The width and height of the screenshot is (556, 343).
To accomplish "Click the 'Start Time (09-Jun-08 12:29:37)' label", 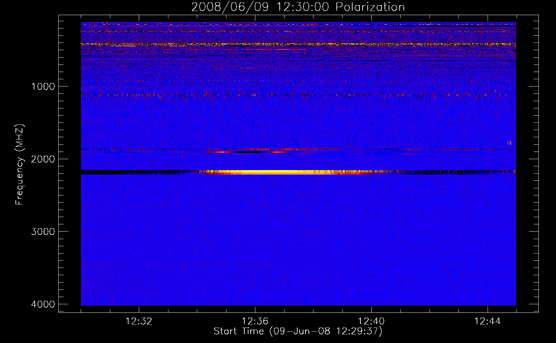I will [298, 331].
